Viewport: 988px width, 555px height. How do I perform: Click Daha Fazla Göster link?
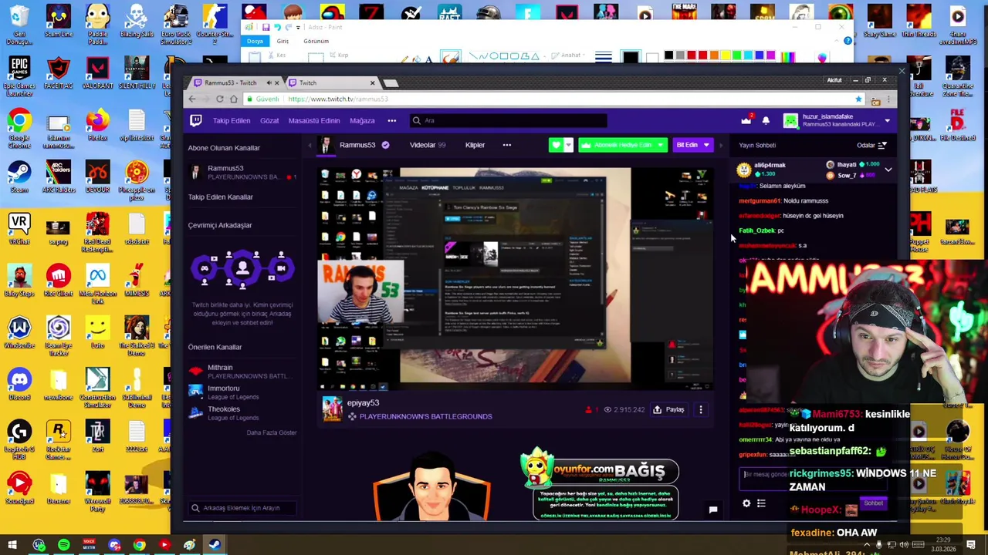(272, 432)
